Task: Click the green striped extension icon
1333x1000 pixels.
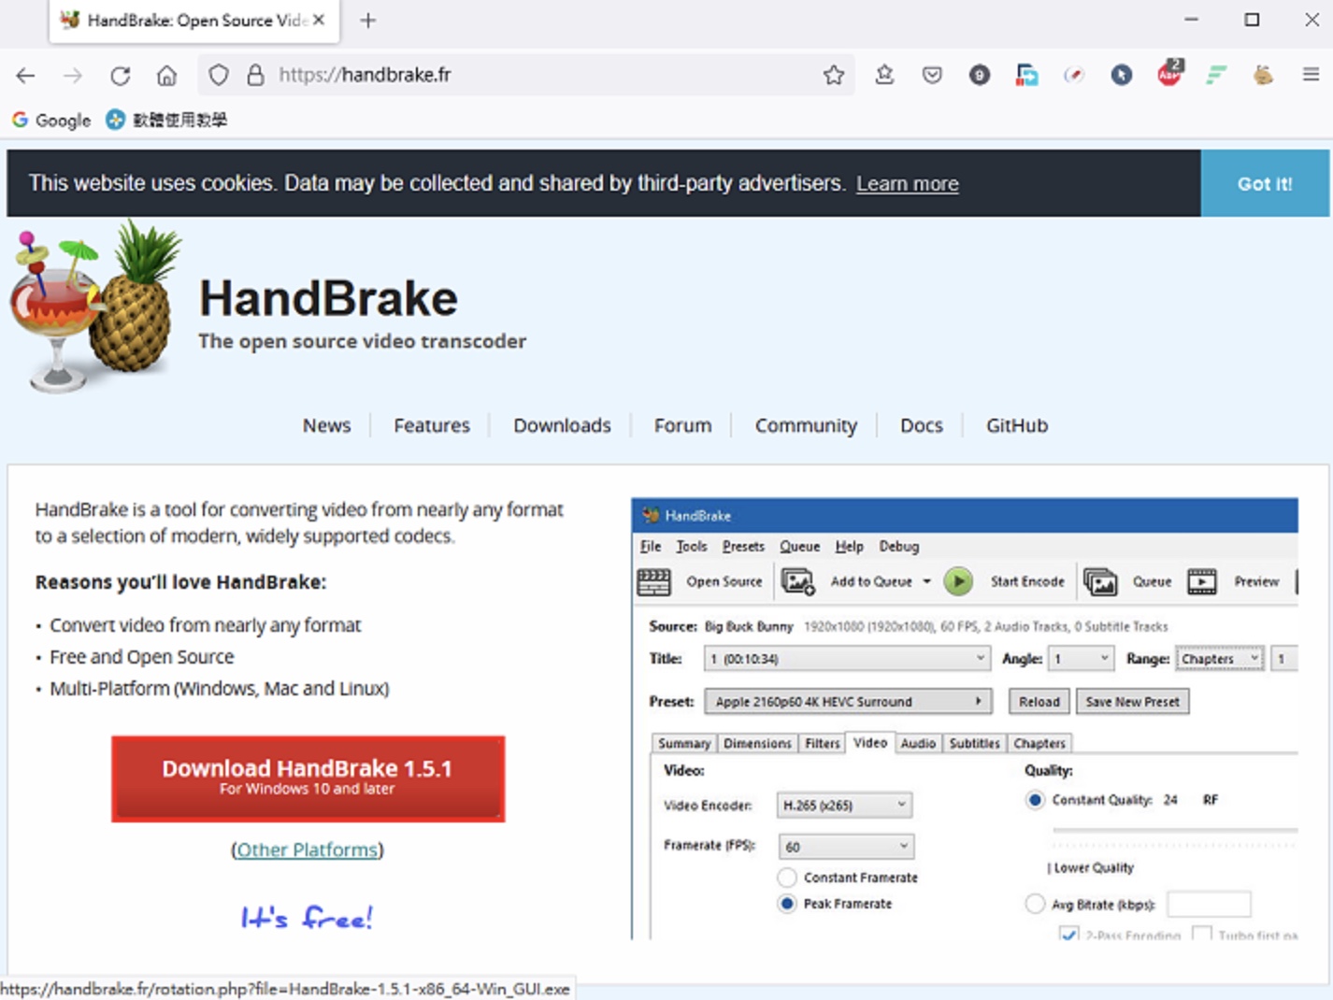Action: pos(1215,75)
